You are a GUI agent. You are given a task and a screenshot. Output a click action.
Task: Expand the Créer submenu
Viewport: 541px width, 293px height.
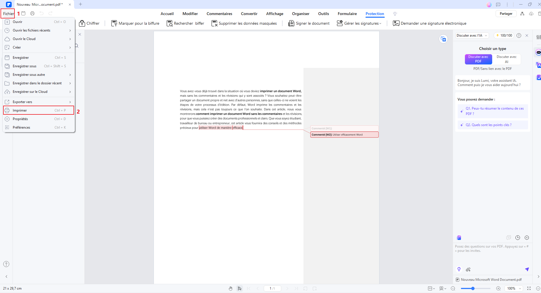tap(39, 47)
